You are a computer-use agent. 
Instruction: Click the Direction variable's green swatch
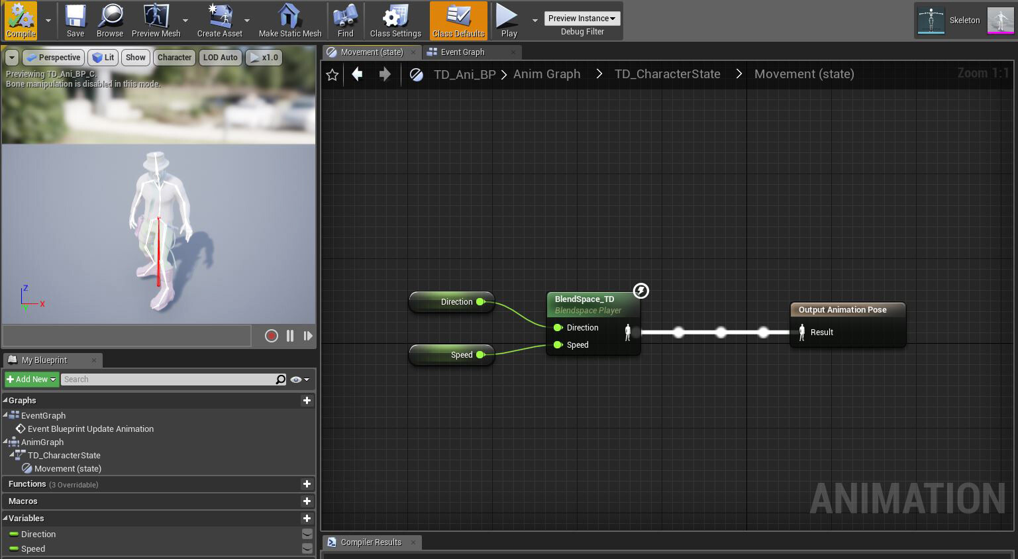click(x=15, y=534)
